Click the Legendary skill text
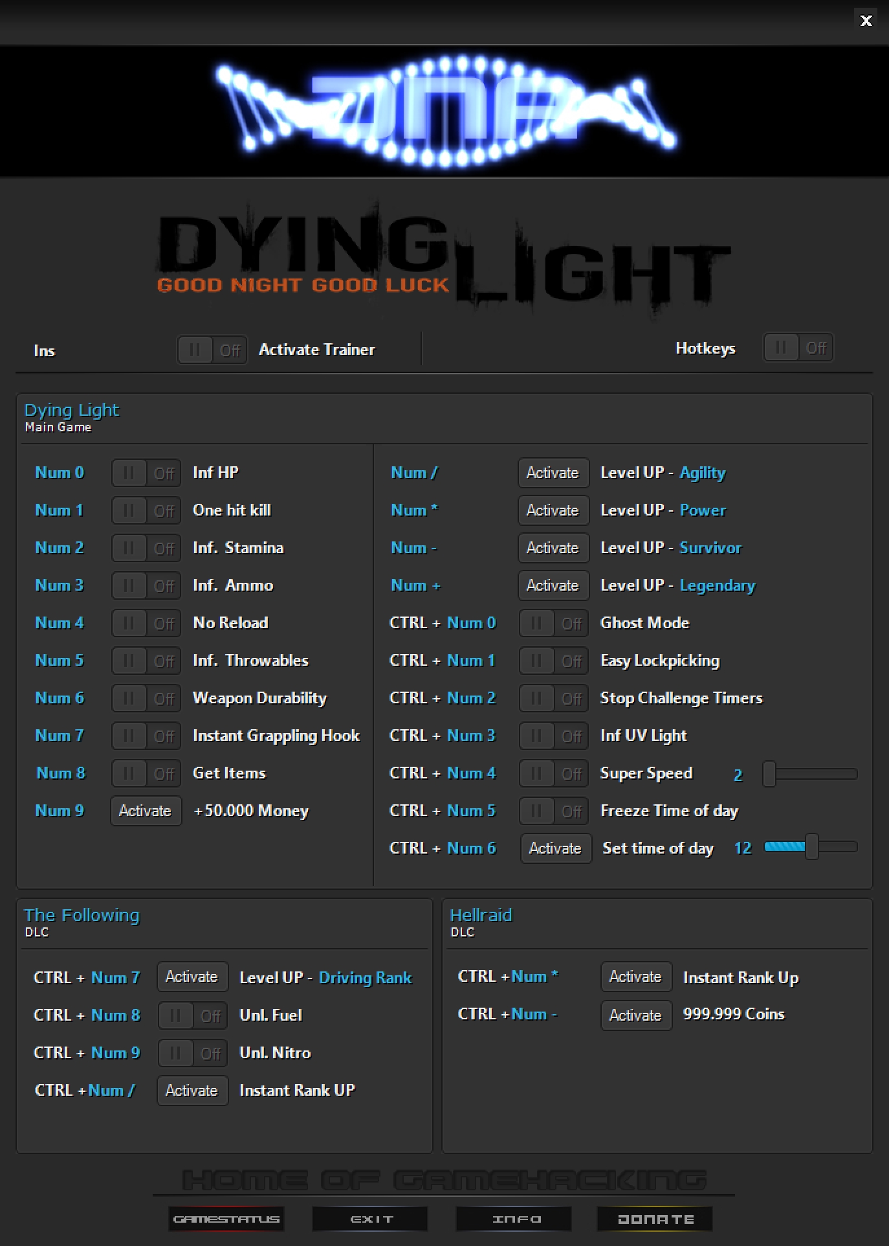The width and height of the screenshot is (889, 1246). click(x=718, y=586)
